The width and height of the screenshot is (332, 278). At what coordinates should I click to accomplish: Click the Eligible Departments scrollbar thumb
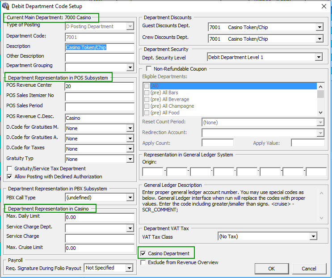coord(320,94)
